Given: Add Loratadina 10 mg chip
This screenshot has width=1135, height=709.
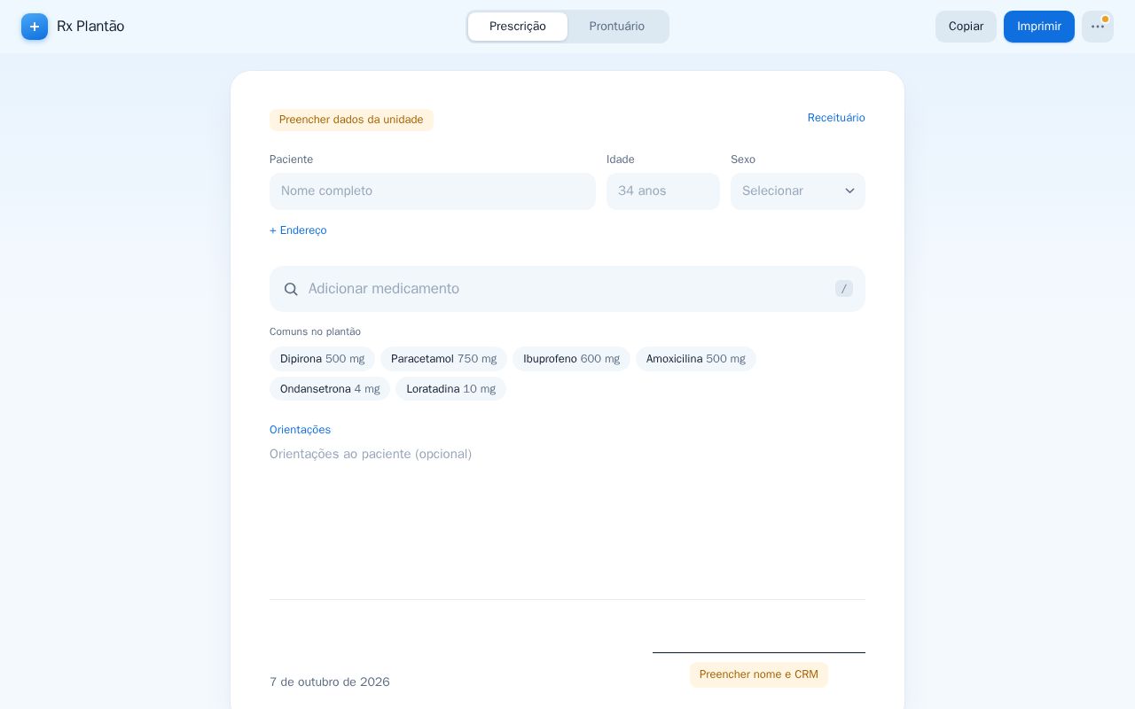Looking at the screenshot, I should pos(450,389).
